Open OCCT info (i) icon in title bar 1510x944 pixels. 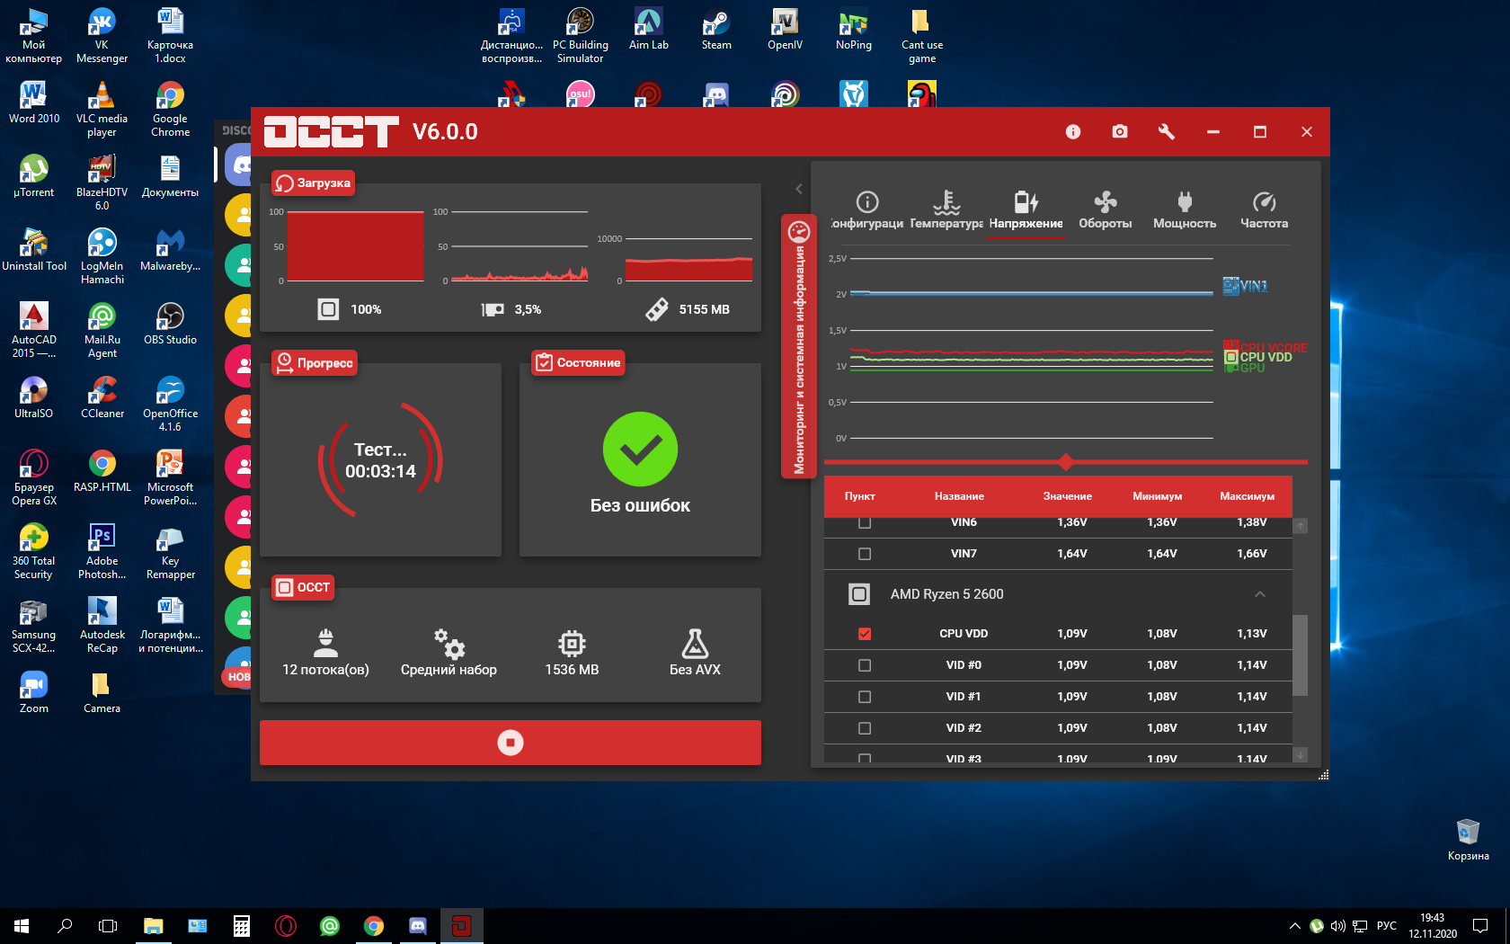(1072, 131)
